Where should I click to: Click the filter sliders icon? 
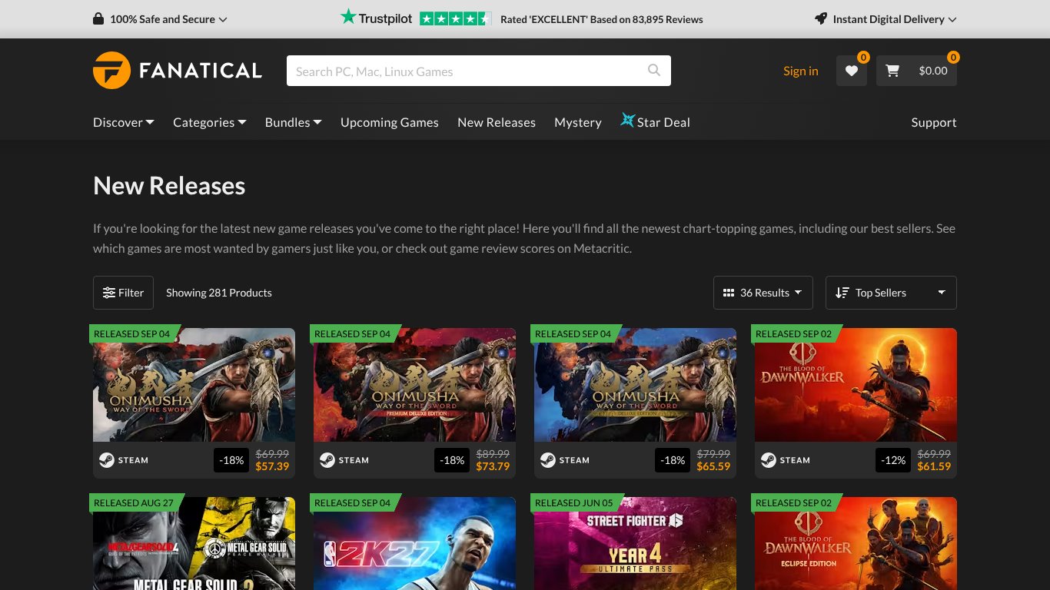[x=109, y=293]
